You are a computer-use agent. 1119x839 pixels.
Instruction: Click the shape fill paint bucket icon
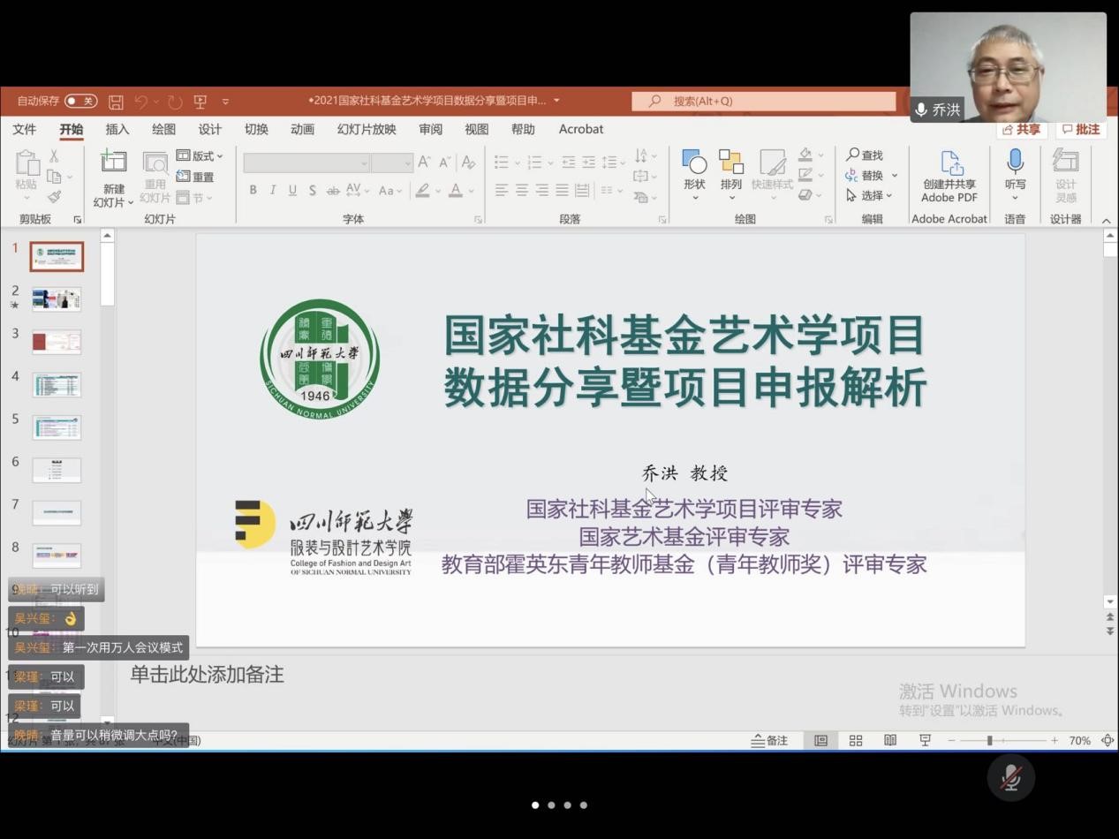(805, 155)
